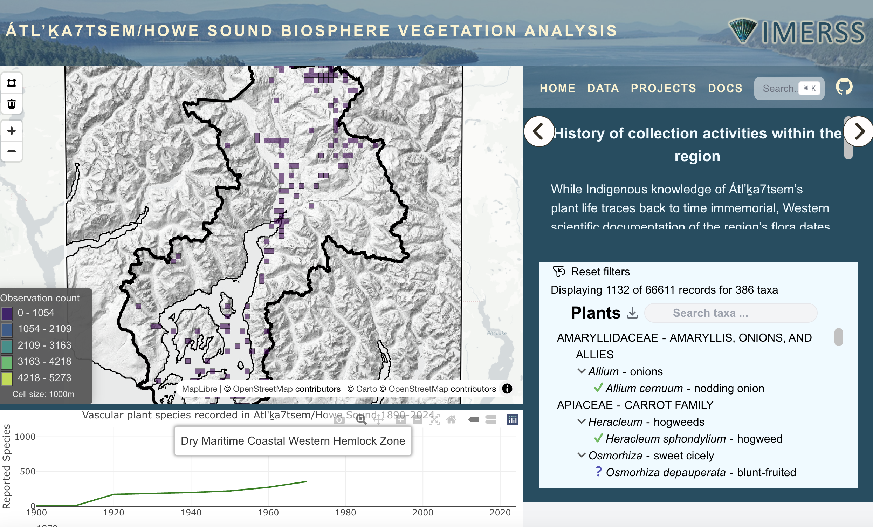Open the Plotly logo link
Viewport: 873px width, 527px height.
pos(512,420)
